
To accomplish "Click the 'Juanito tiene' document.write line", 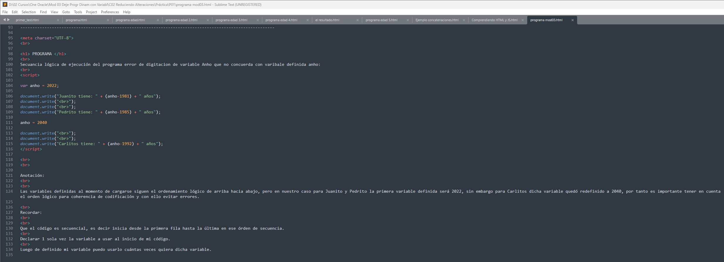I will pyautogui.click(x=90, y=96).
